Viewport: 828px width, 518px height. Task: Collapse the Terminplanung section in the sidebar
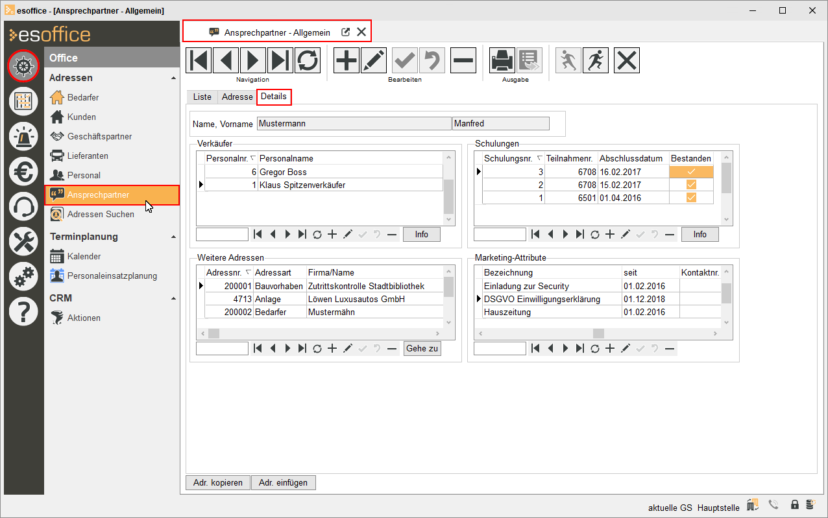tap(173, 237)
